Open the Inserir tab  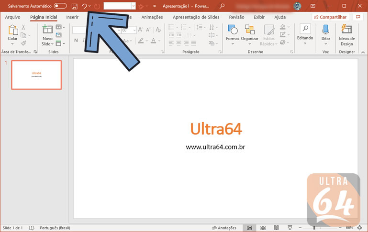click(72, 17)
